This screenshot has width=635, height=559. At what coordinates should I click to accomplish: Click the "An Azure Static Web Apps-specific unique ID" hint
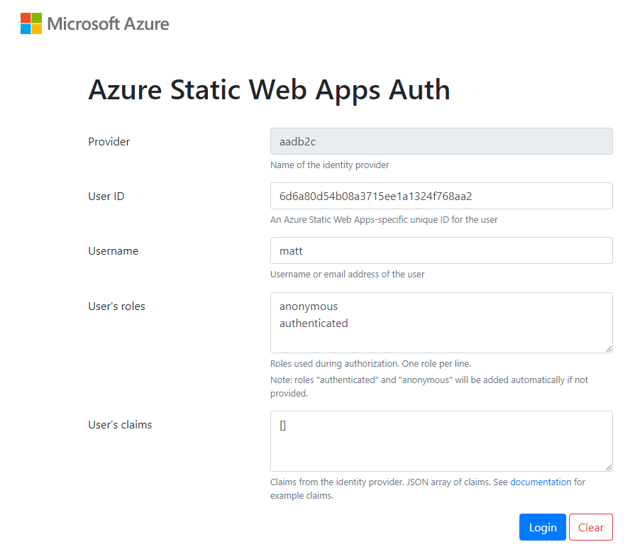pyautogui.click(x=384, y=220)
